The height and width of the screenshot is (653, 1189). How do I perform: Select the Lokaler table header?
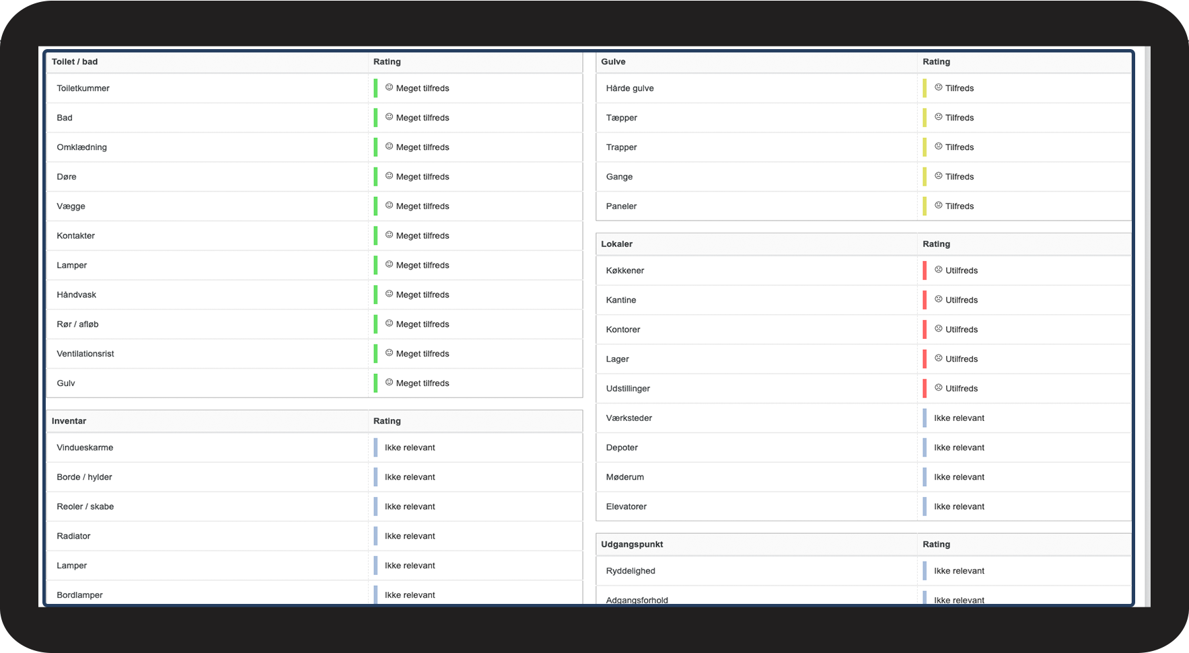coord(616,244)
